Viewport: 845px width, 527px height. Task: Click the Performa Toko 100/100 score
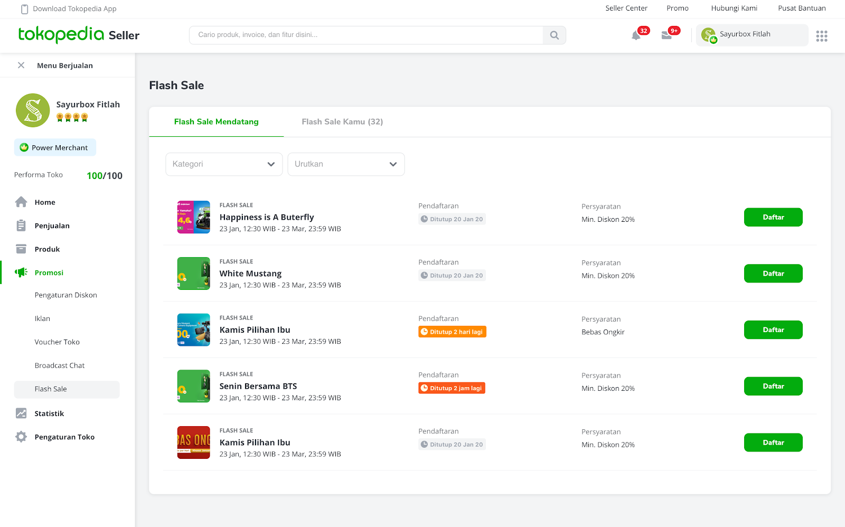[x=104, y=175]
